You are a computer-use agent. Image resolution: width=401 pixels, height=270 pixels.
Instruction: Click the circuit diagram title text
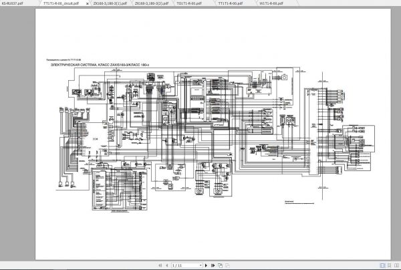click(100, 65)
